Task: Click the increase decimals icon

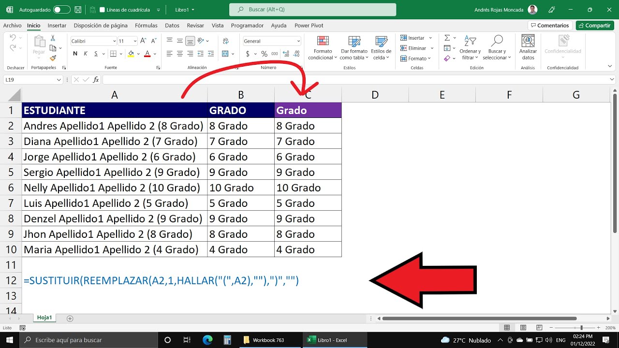Action: 286,54
